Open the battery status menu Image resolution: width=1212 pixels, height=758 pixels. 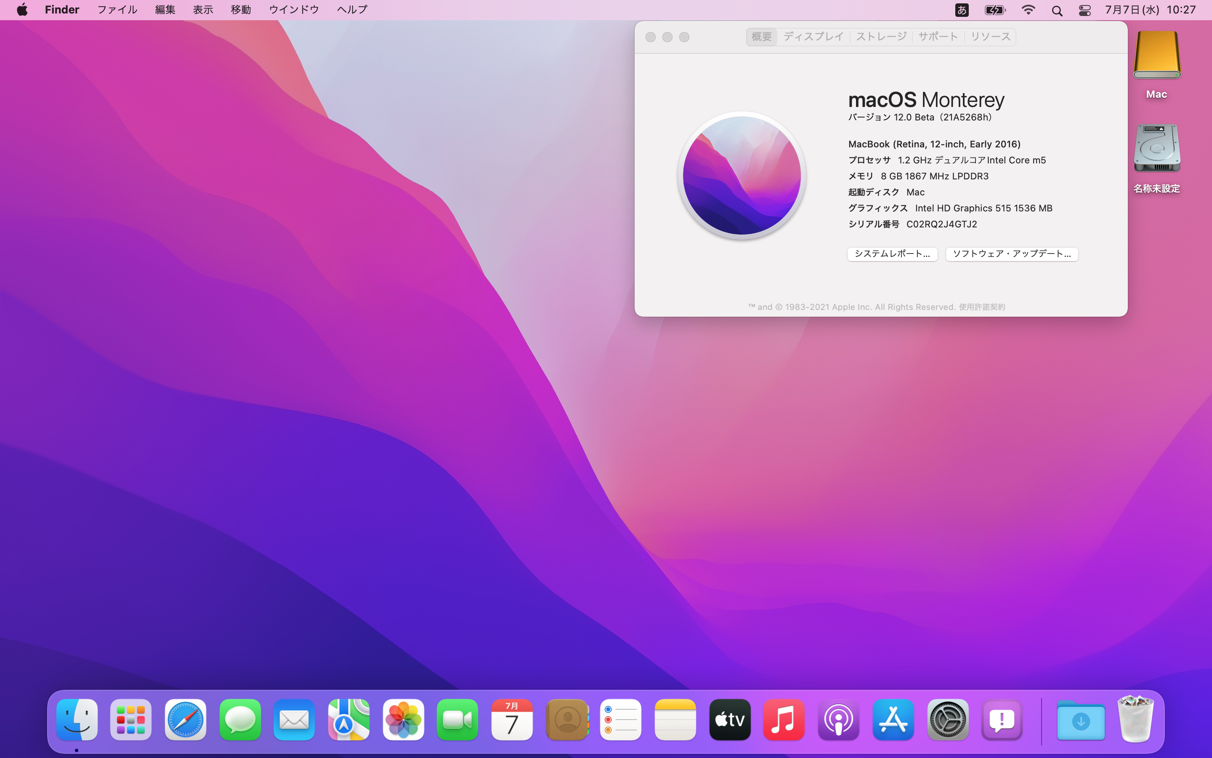point(995,10)
